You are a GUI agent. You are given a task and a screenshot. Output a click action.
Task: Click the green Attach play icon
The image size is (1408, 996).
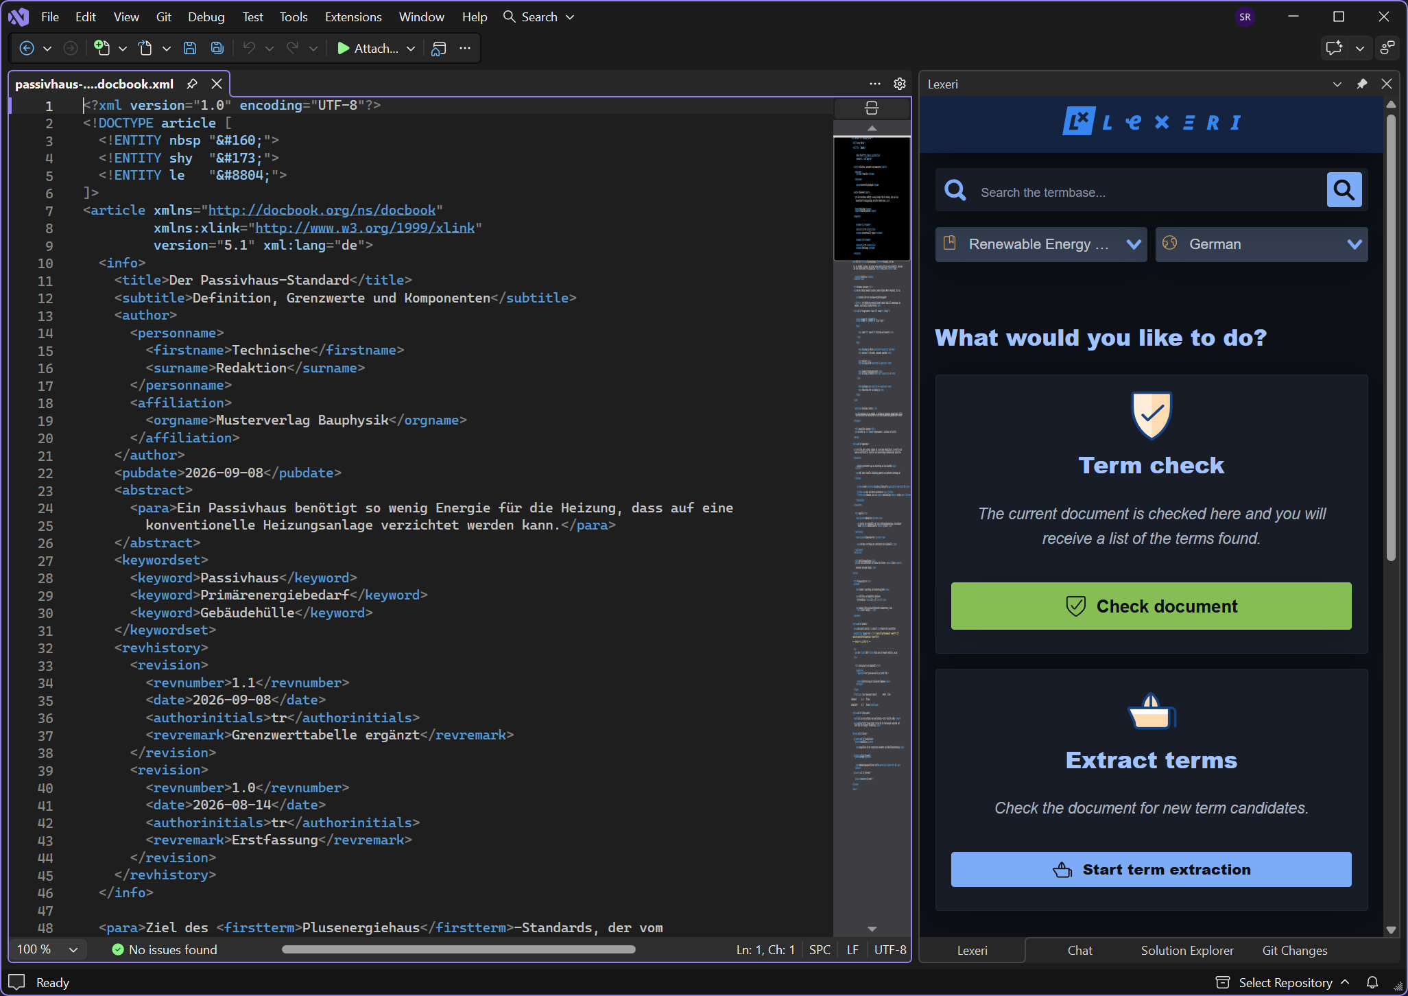coord(343,48)
